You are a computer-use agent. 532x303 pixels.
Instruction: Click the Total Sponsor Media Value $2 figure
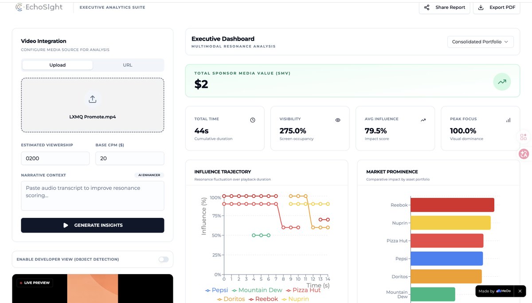[201, 84]
